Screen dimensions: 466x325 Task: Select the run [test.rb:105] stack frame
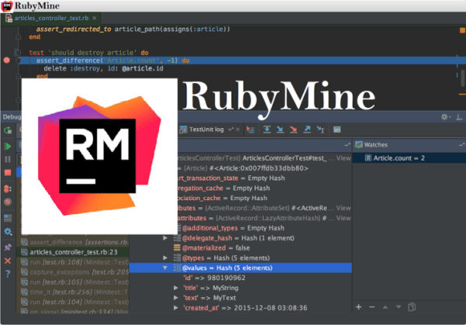coord(73,282)
